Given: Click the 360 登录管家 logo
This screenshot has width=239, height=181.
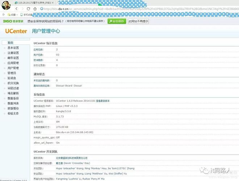Looking at the screenshot, I should point(13,21).
